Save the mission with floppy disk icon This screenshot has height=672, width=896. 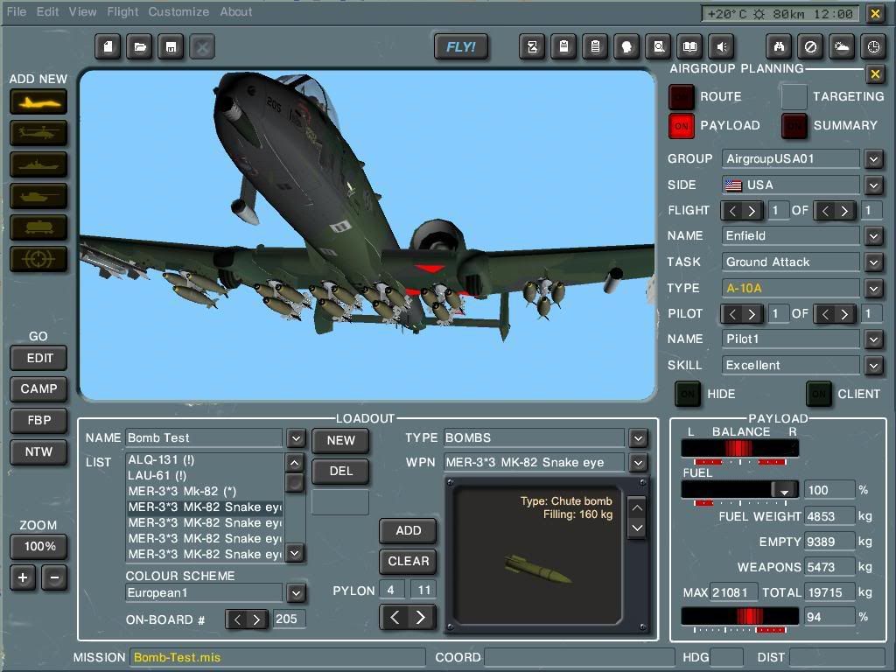(x=171, y=46)
